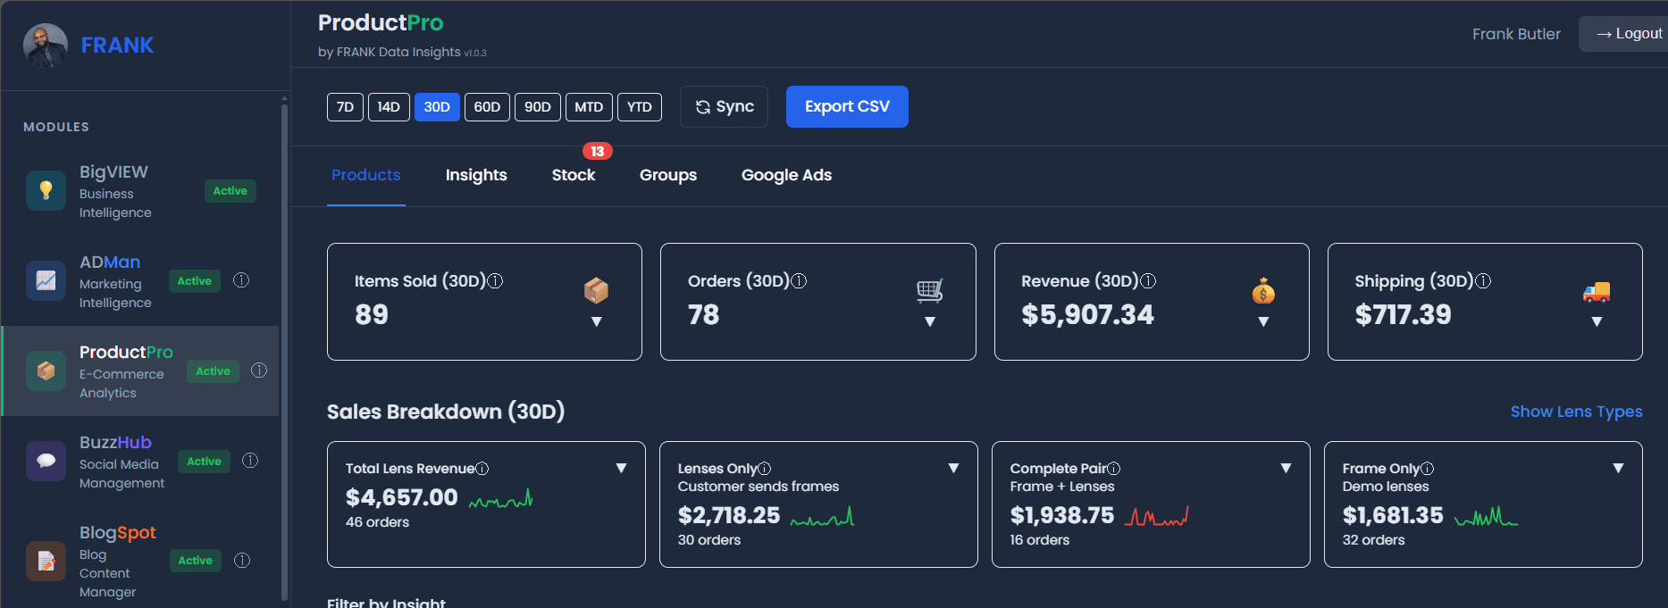Open info icon next to ADMan
The image size is (1668, 608).
(241, 280)
